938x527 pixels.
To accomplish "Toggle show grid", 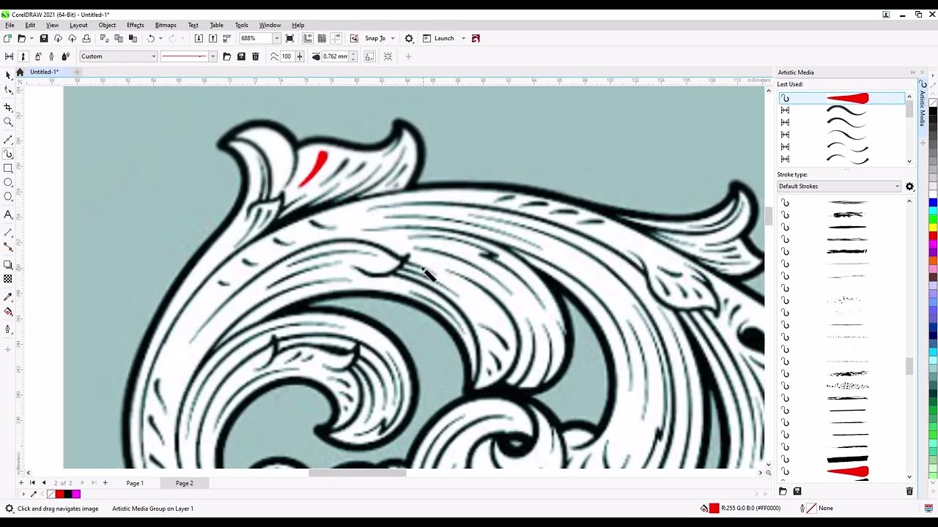I will (322, 38).
